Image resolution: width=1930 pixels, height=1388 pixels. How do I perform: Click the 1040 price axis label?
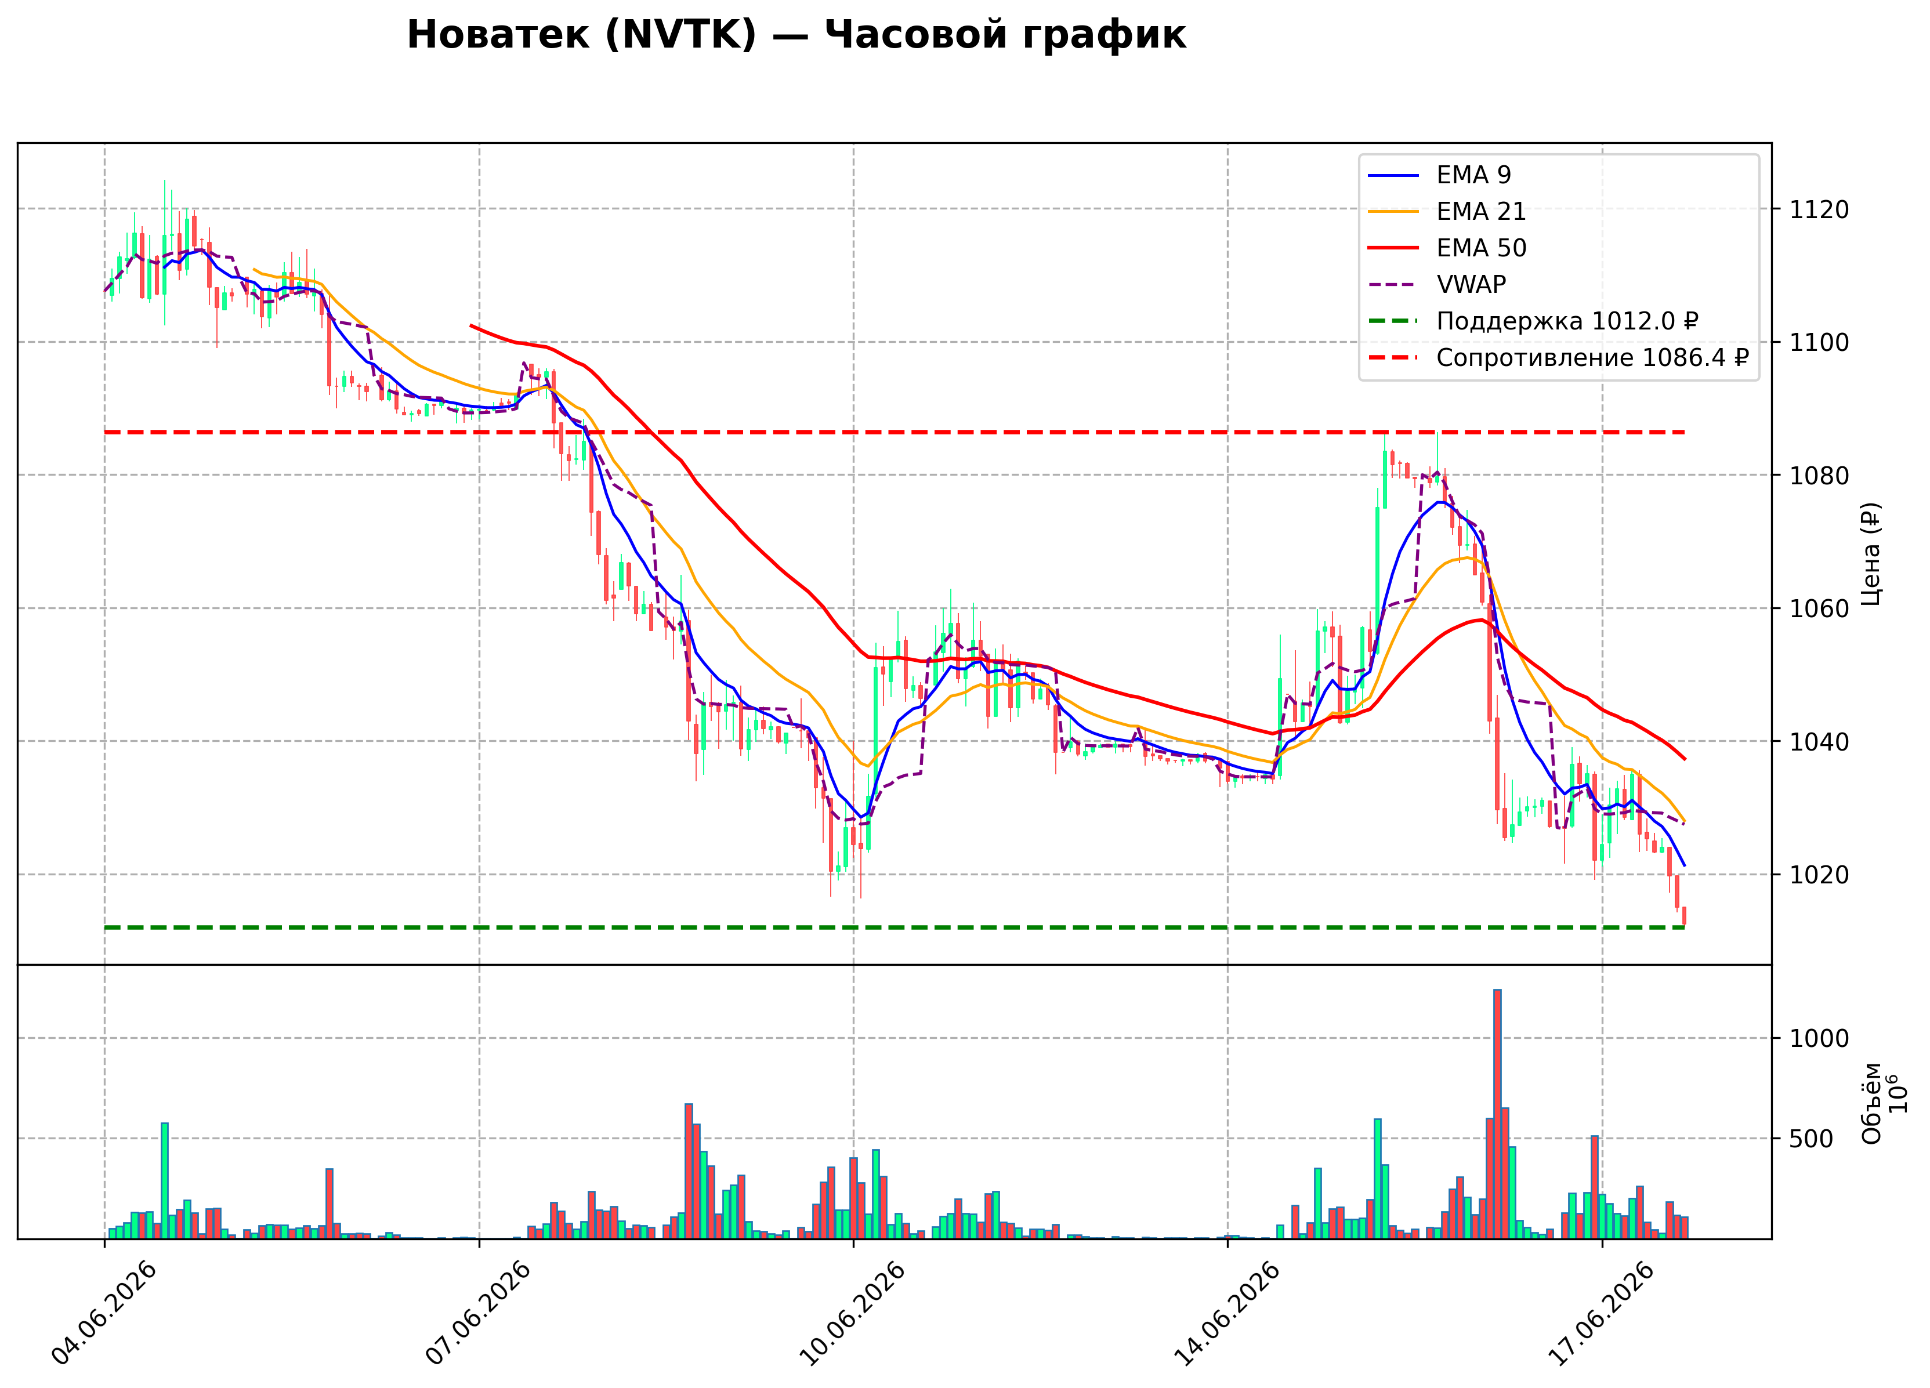(x=1819, y=742)
